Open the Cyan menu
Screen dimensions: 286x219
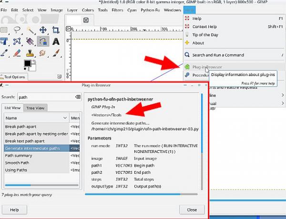pyautogui.click(x=132, y=10)
